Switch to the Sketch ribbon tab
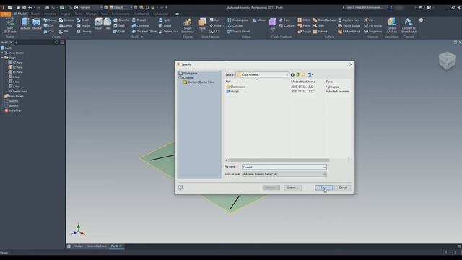462x260 pixels. 35,14
